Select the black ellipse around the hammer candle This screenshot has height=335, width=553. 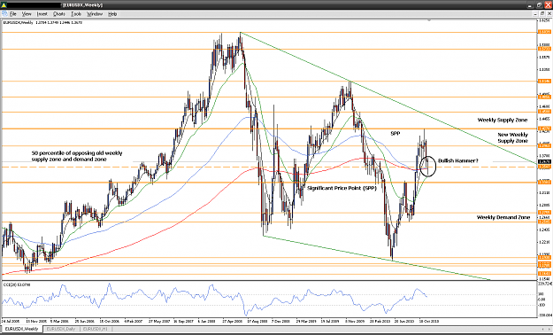[x=427, y=167]
